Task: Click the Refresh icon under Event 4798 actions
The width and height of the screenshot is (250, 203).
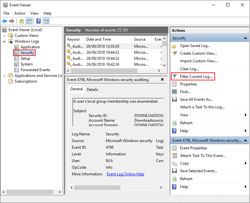Action: click(x=175, y=179)
